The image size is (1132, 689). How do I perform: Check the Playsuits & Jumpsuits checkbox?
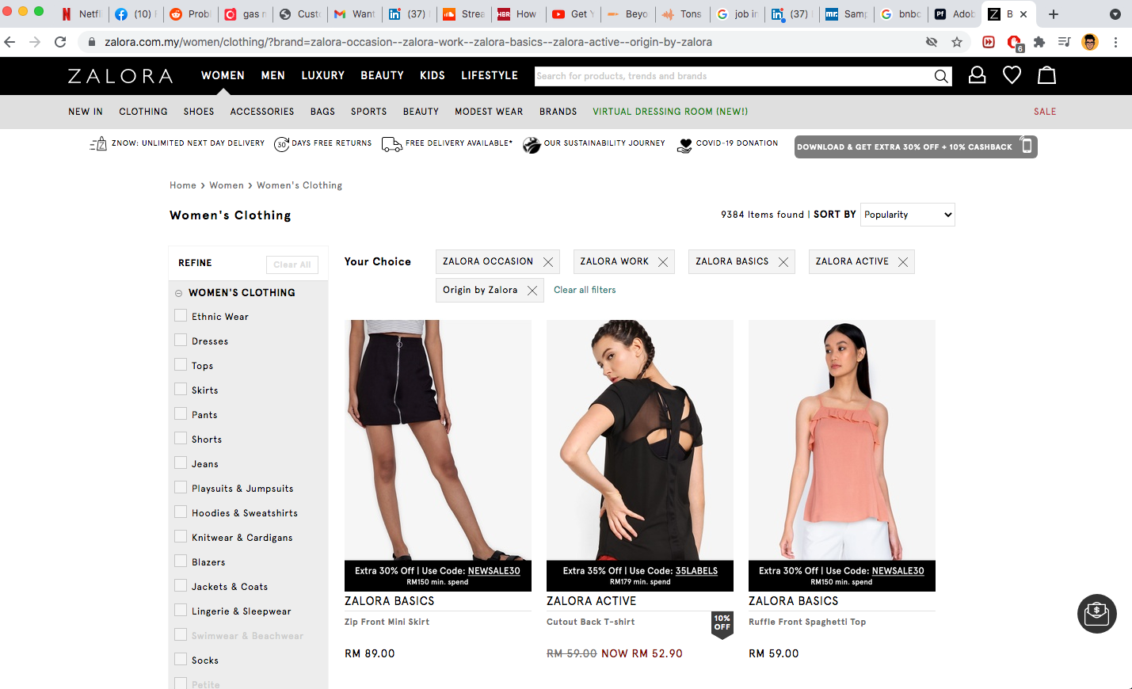coord(181,487)
